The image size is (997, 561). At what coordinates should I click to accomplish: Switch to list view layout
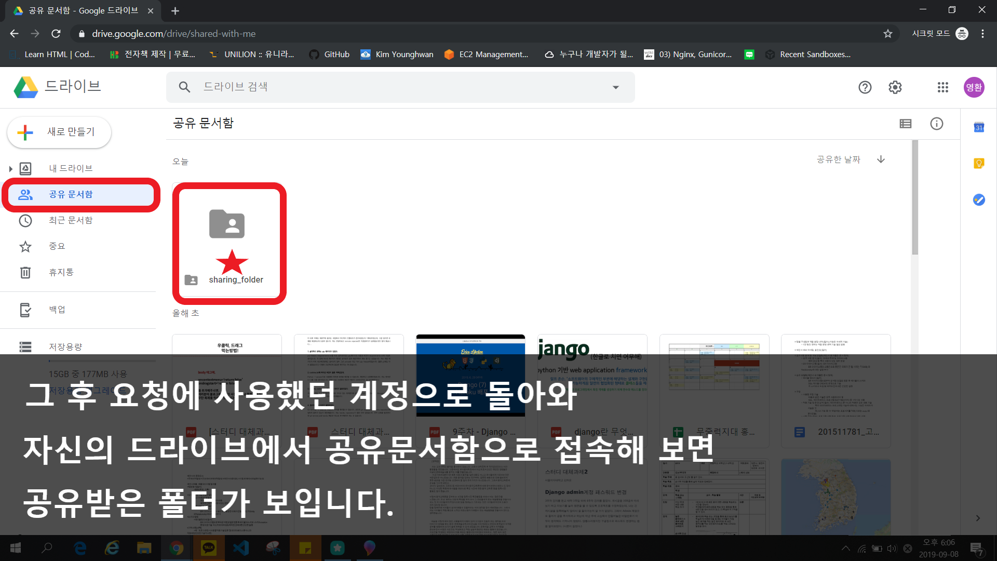pos(905,124)
